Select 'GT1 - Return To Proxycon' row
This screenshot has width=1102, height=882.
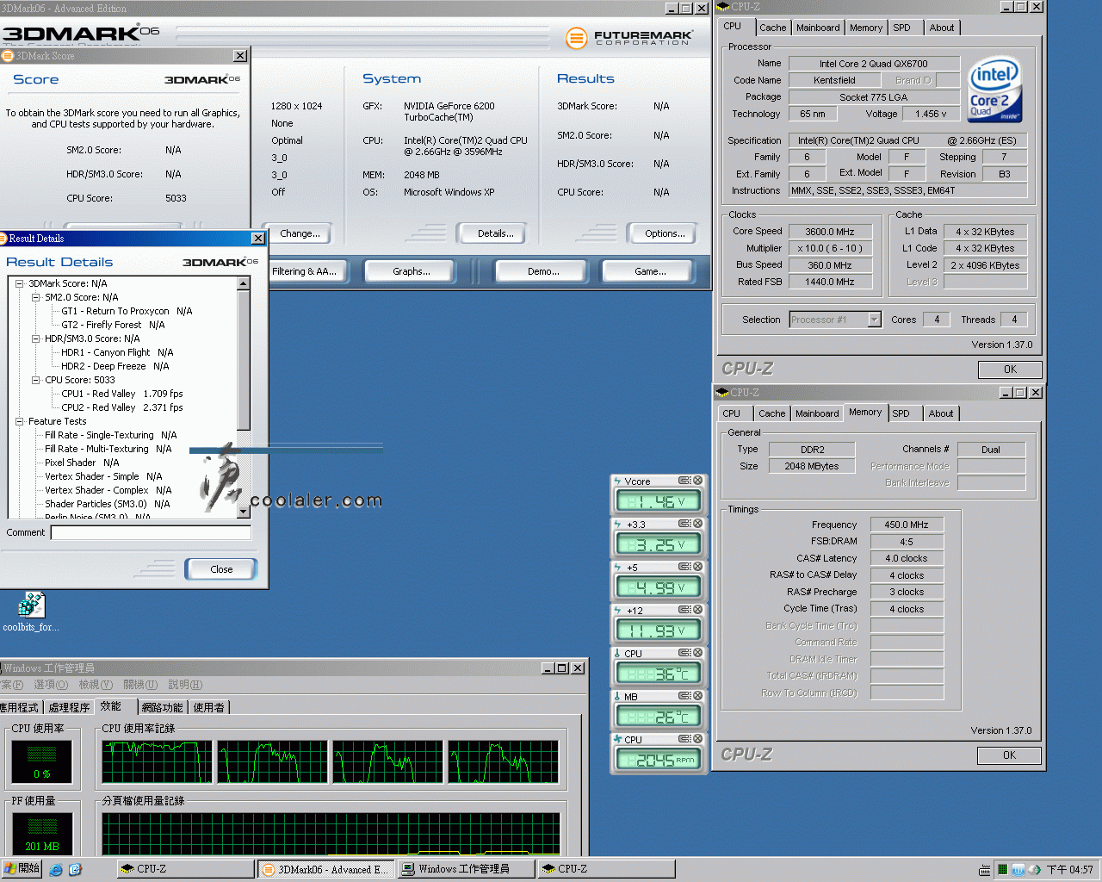[127, 311]
